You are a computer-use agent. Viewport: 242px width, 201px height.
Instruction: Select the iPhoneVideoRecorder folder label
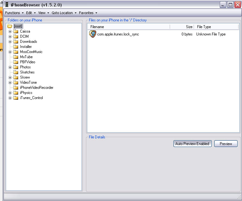click(x=37, y=88)
